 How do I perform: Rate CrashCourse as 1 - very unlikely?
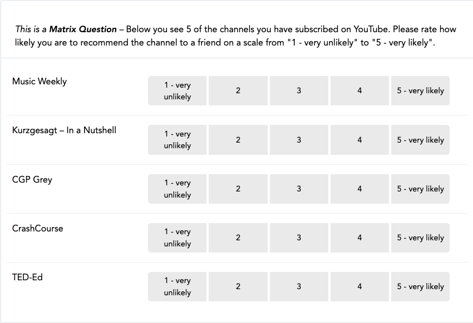pyautogui.click(x=177, y=238)
